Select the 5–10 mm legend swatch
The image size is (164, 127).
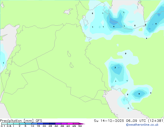28,124
